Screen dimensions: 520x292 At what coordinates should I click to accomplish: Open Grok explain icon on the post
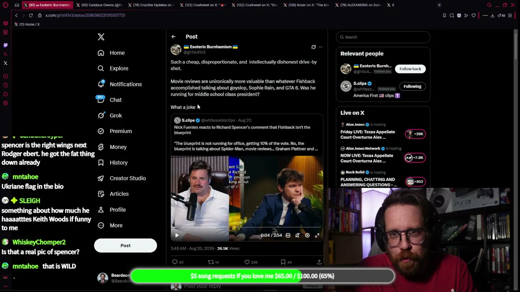[x=313, y=47]
